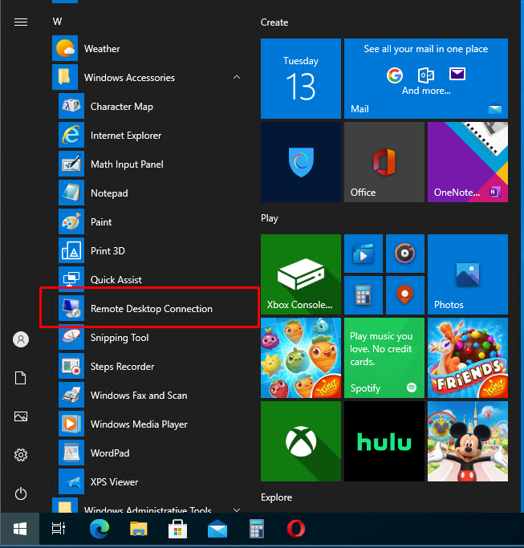
Task: Open the Mickey Mouse Disney game tile
Action: [x=468, y=441]
